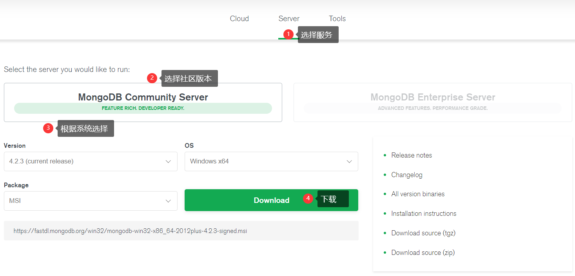Select the Server tab
Viewport: 575px width, 276px height.
pyautogui.click(x=289, y=18)
